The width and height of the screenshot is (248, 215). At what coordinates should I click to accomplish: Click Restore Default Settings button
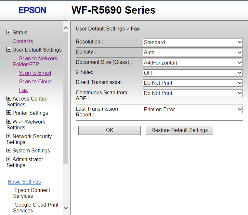pos(179,130)
